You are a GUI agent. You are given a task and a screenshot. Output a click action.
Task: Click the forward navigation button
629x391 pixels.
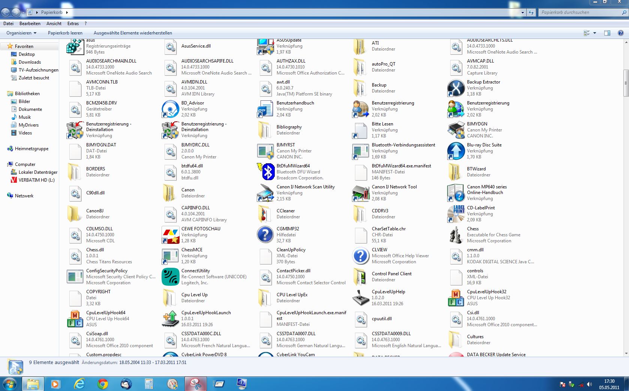pos(16,12)
